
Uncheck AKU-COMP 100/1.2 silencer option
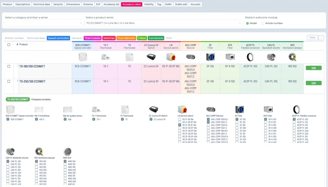208,122
